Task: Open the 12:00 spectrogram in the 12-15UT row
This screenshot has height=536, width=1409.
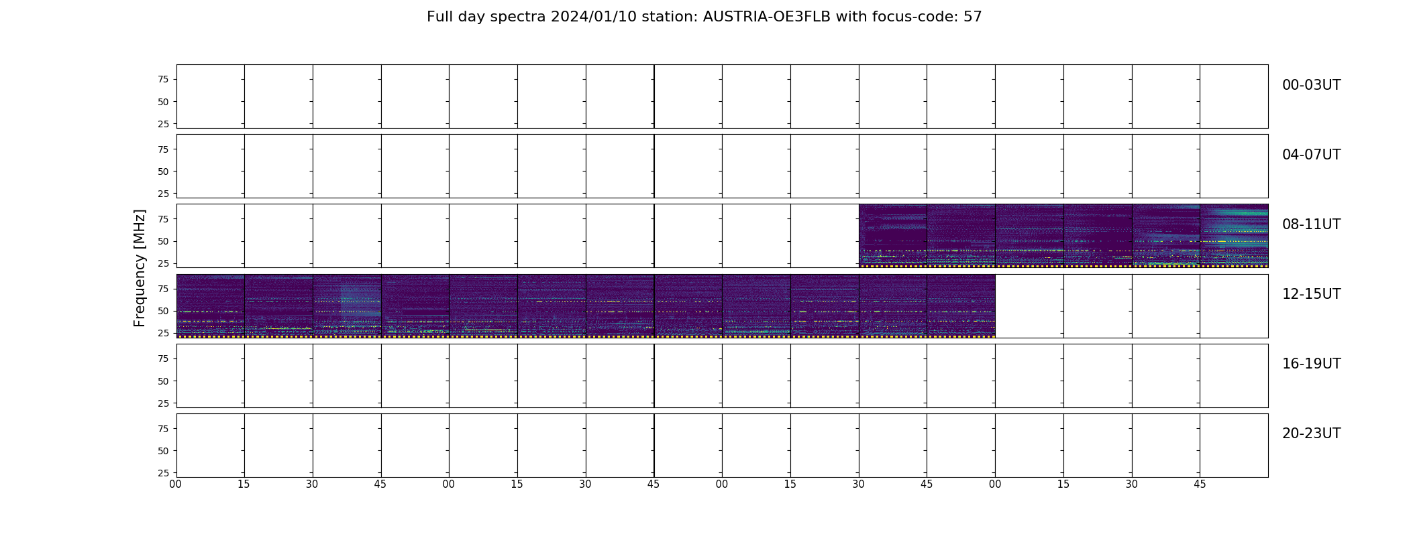Action: (x=211, y=306)
